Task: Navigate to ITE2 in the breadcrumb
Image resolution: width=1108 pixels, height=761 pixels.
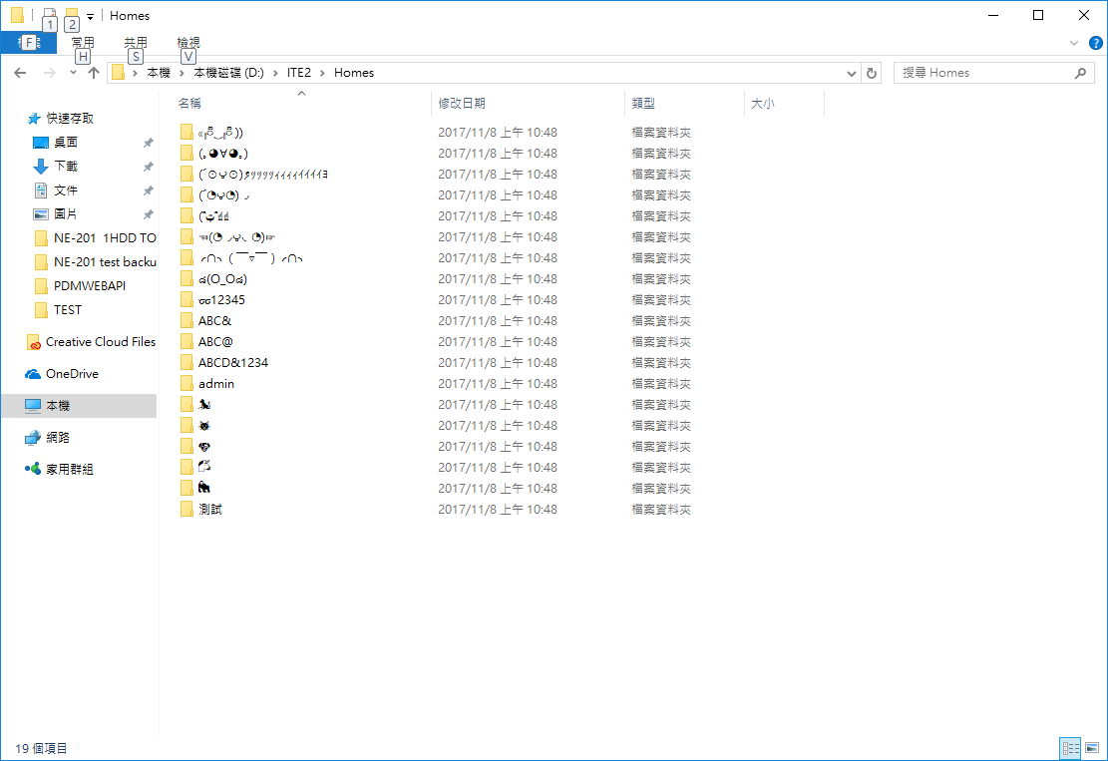Action: (x=299, y=73)
